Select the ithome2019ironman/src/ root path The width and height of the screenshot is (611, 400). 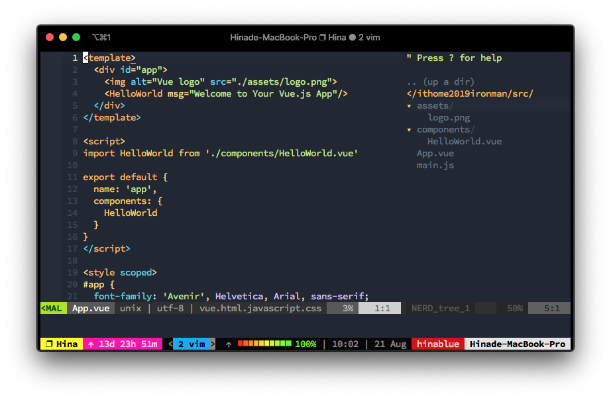(x=470, y=94)
